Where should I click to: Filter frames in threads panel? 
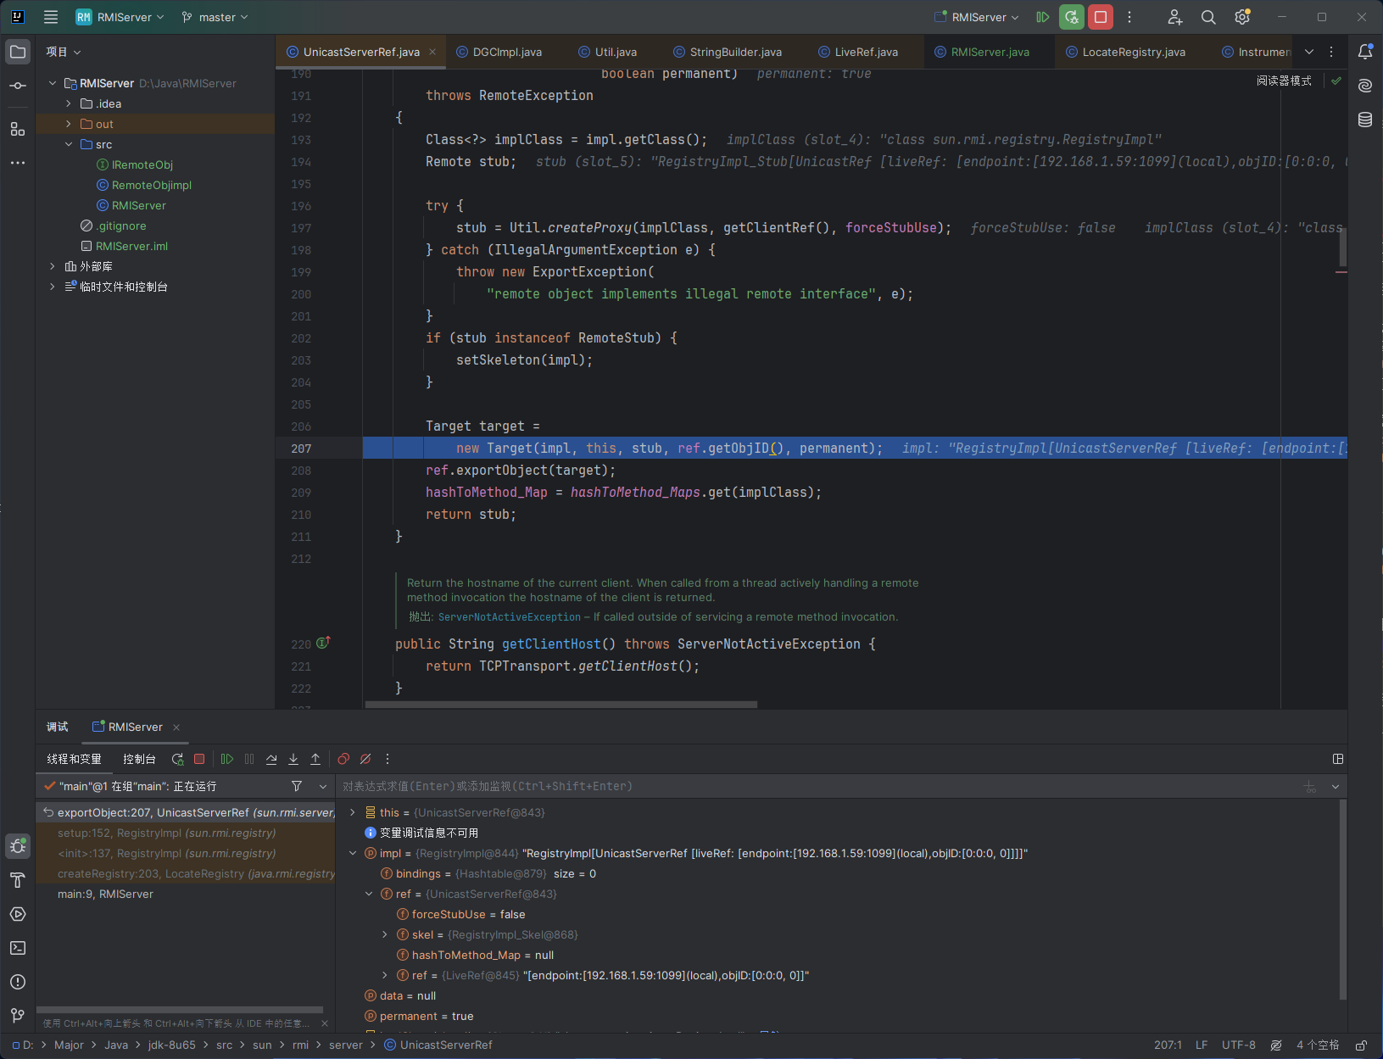point(297,786)
